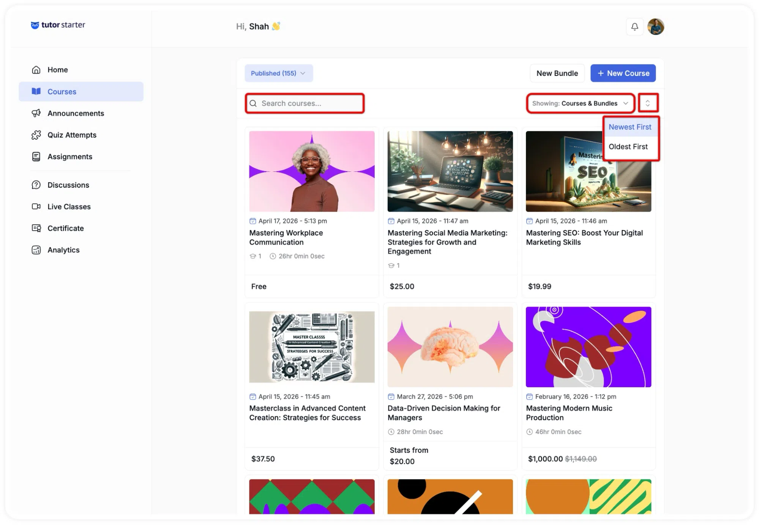Click the Social Media Marketing laptop thumbnail
This screenshot has width=759, height=525.
(450, 171)
